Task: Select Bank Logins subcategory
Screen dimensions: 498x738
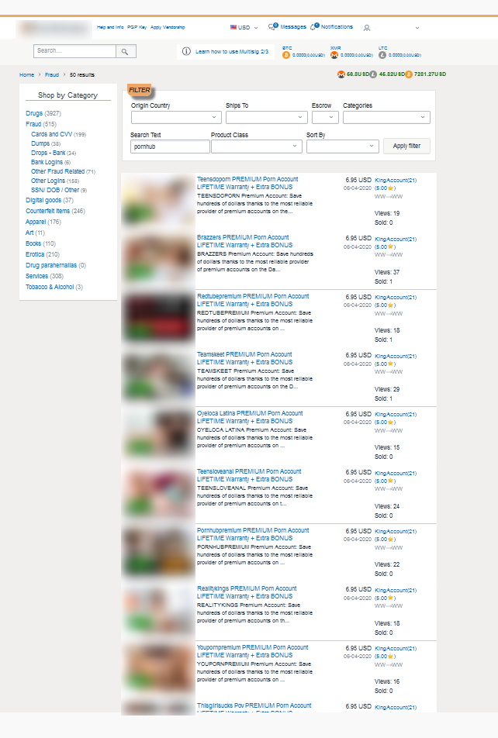Action: [x=47, y=162]
